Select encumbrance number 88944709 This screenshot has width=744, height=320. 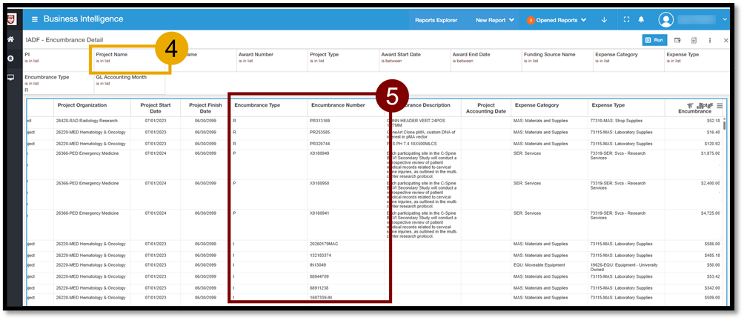319,276
